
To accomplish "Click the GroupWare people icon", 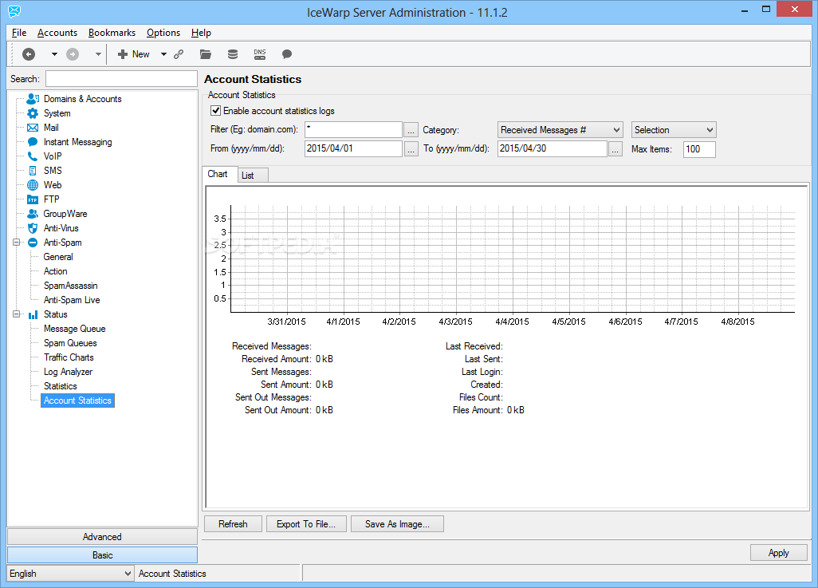I will coord(33,214).
